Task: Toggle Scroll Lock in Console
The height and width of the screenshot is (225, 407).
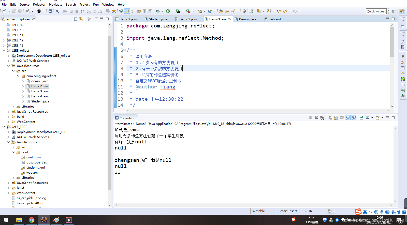Action: click(x=336, y=118)
